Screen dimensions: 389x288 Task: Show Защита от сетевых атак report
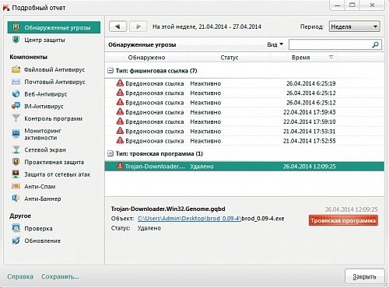coord(58,174)
